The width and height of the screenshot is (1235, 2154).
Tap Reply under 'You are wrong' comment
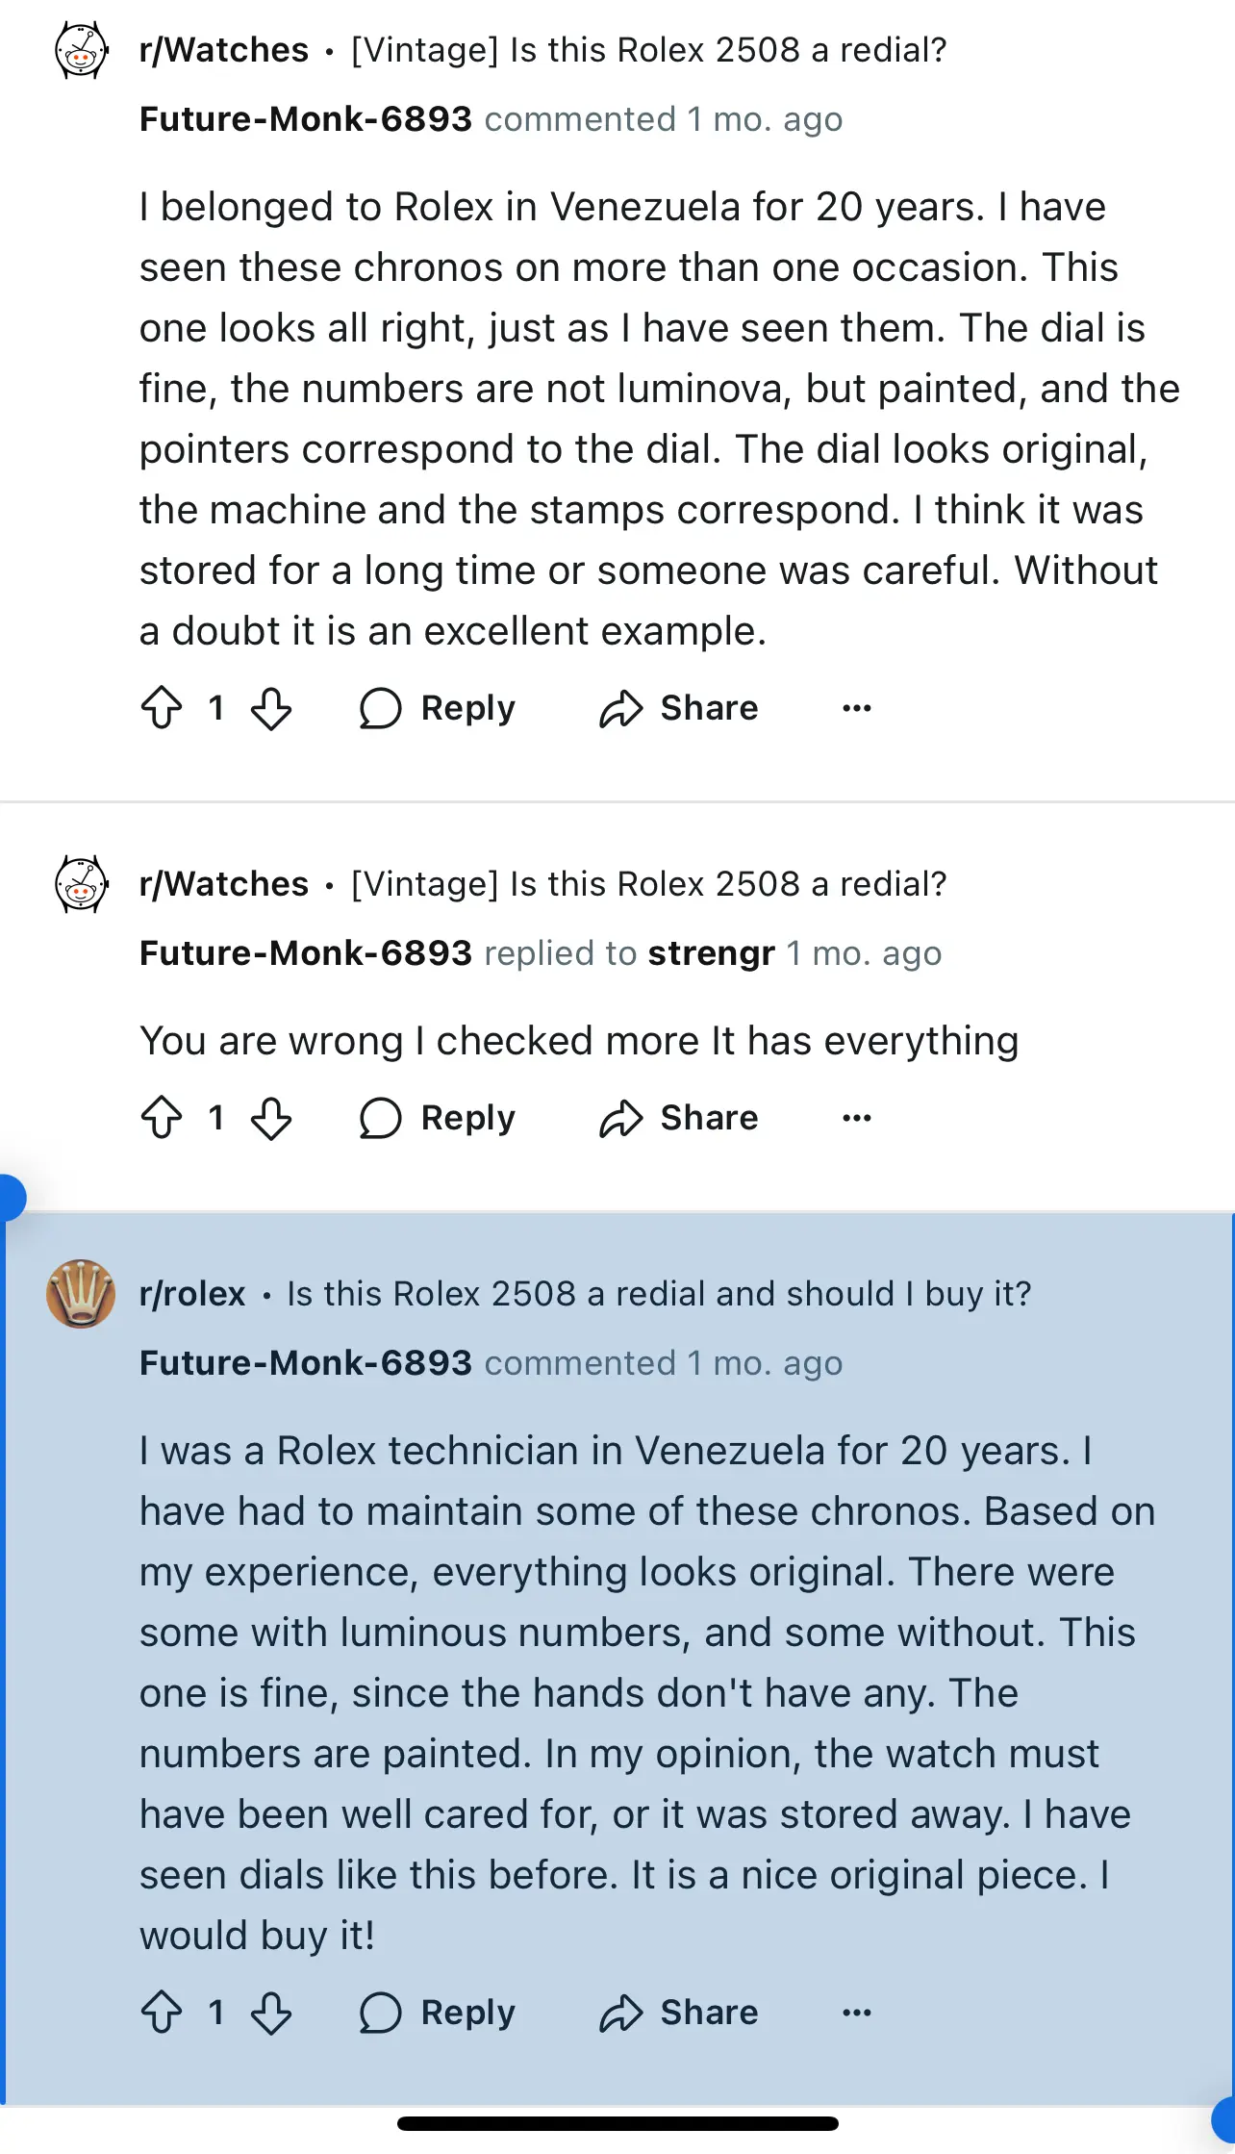[438, 1118]
